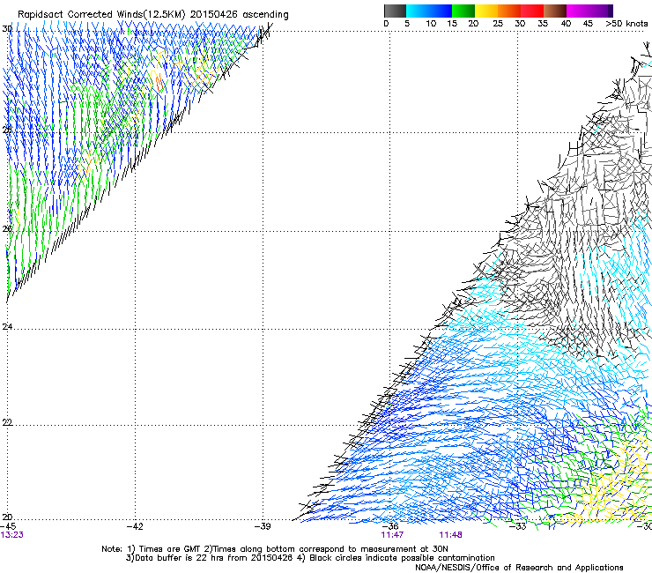
Task: Click latitude label '20' on left axis
Action: (7, 517)
